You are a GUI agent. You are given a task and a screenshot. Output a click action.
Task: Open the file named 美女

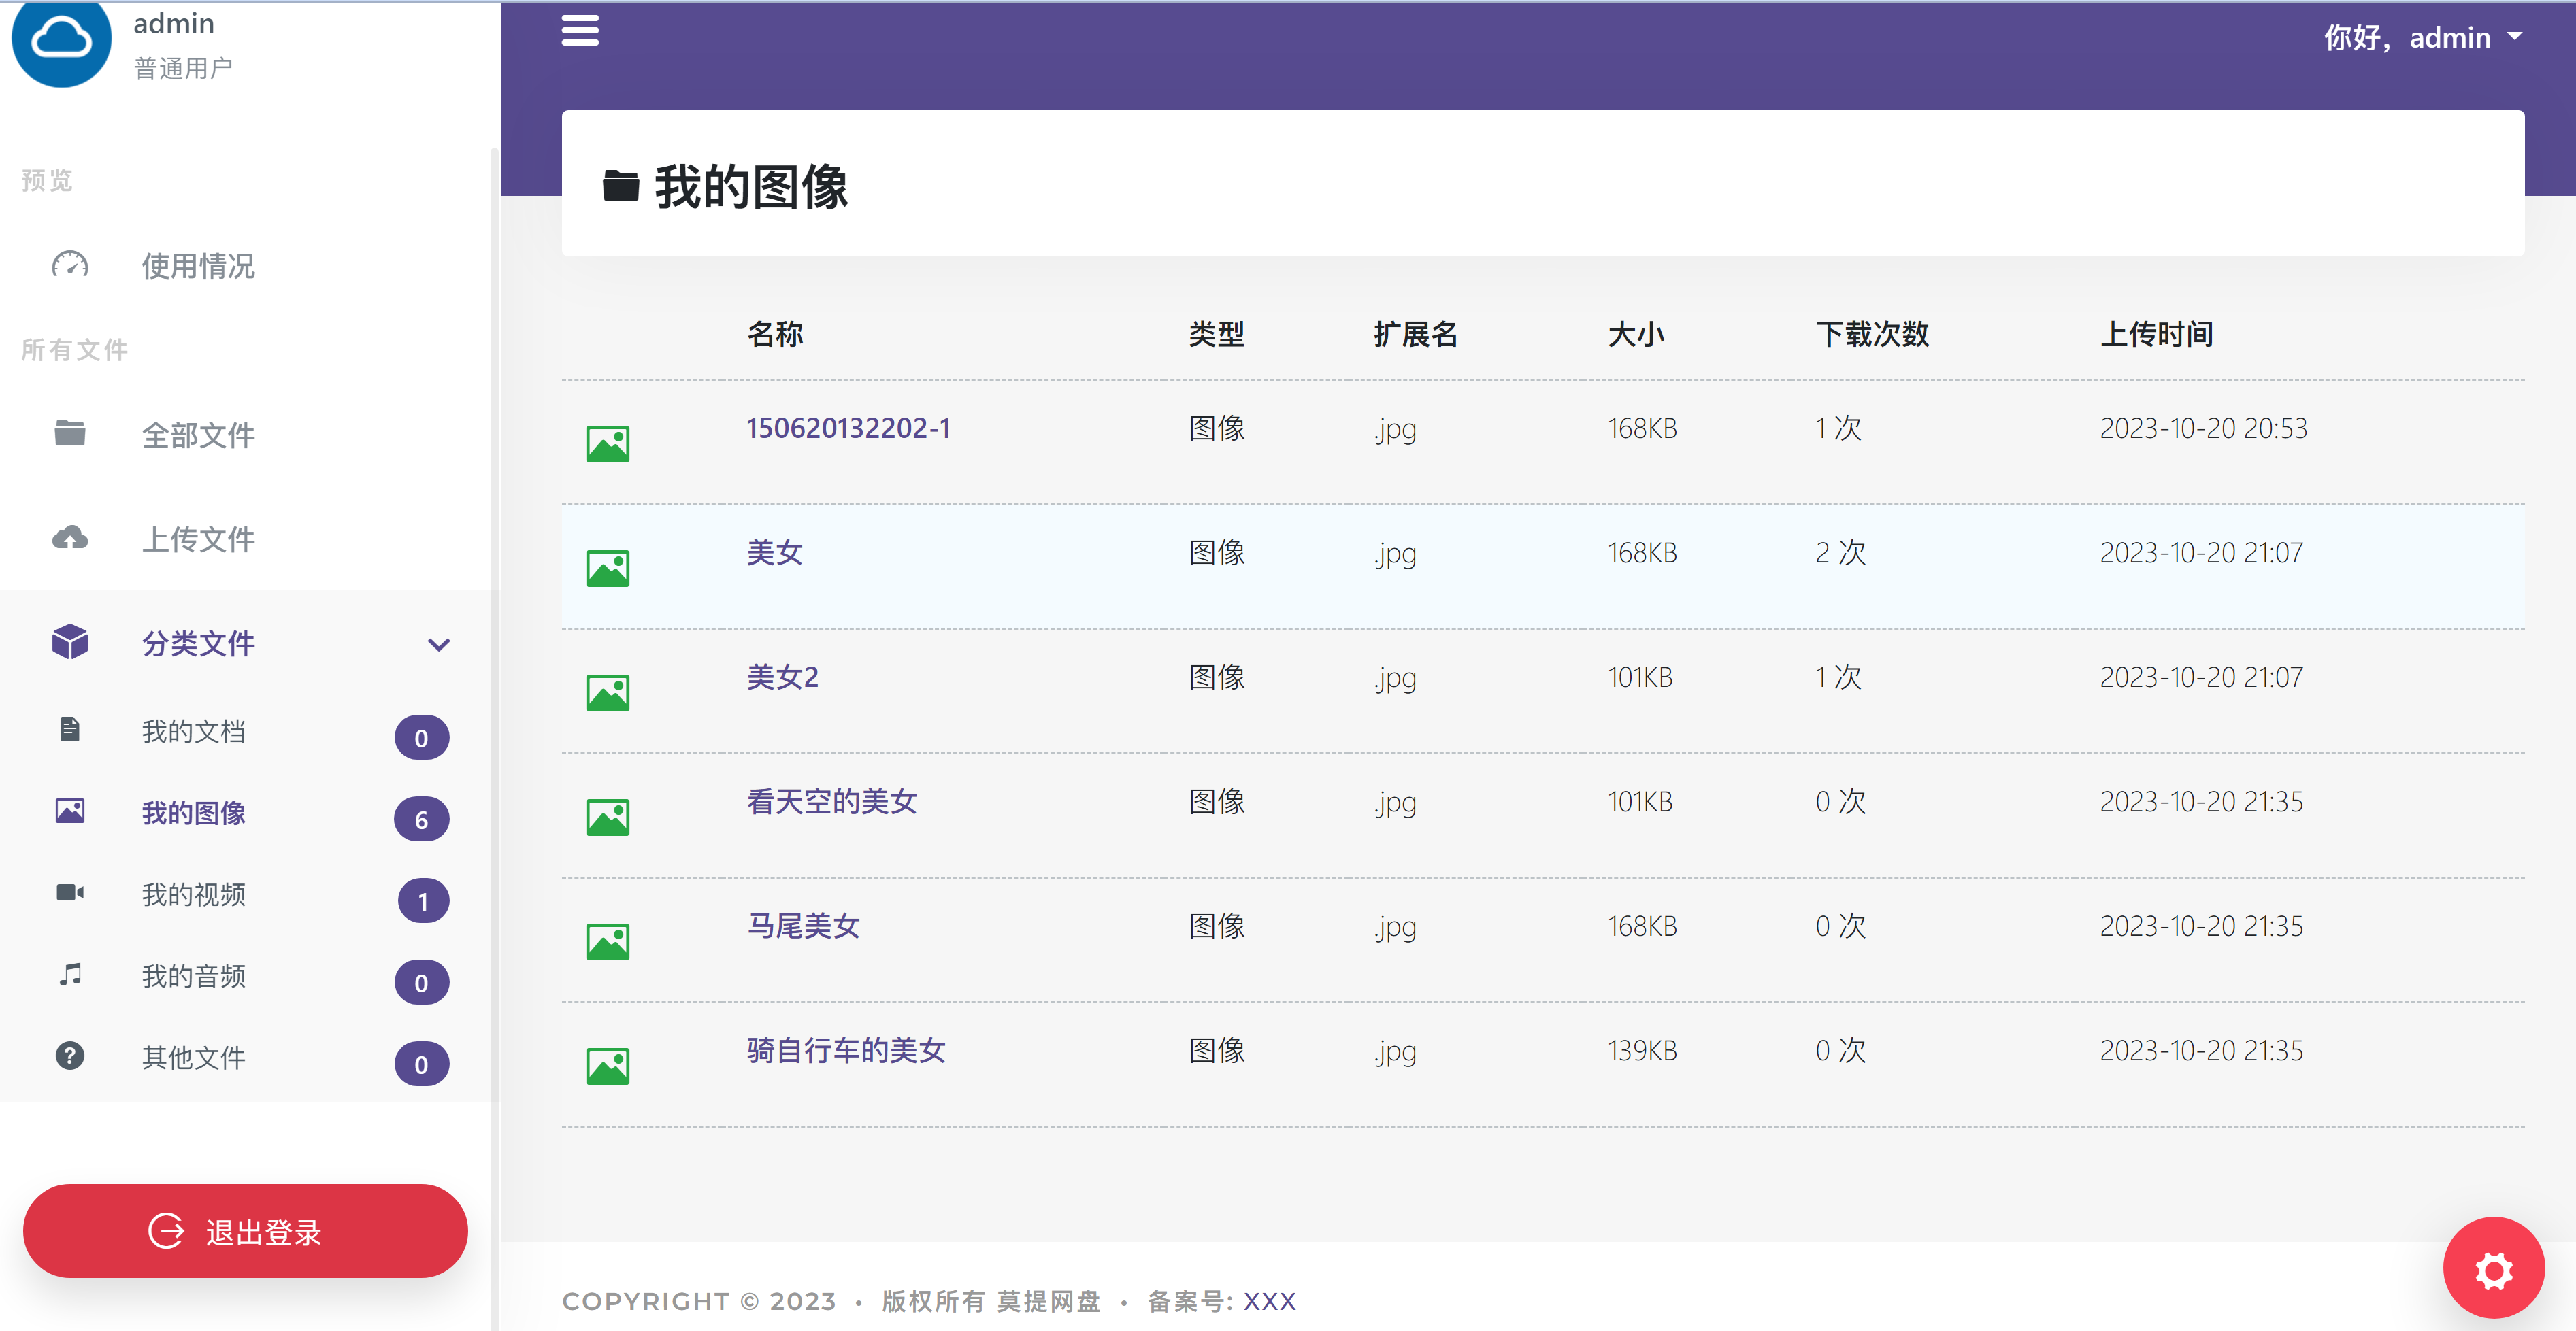[775, 552]
